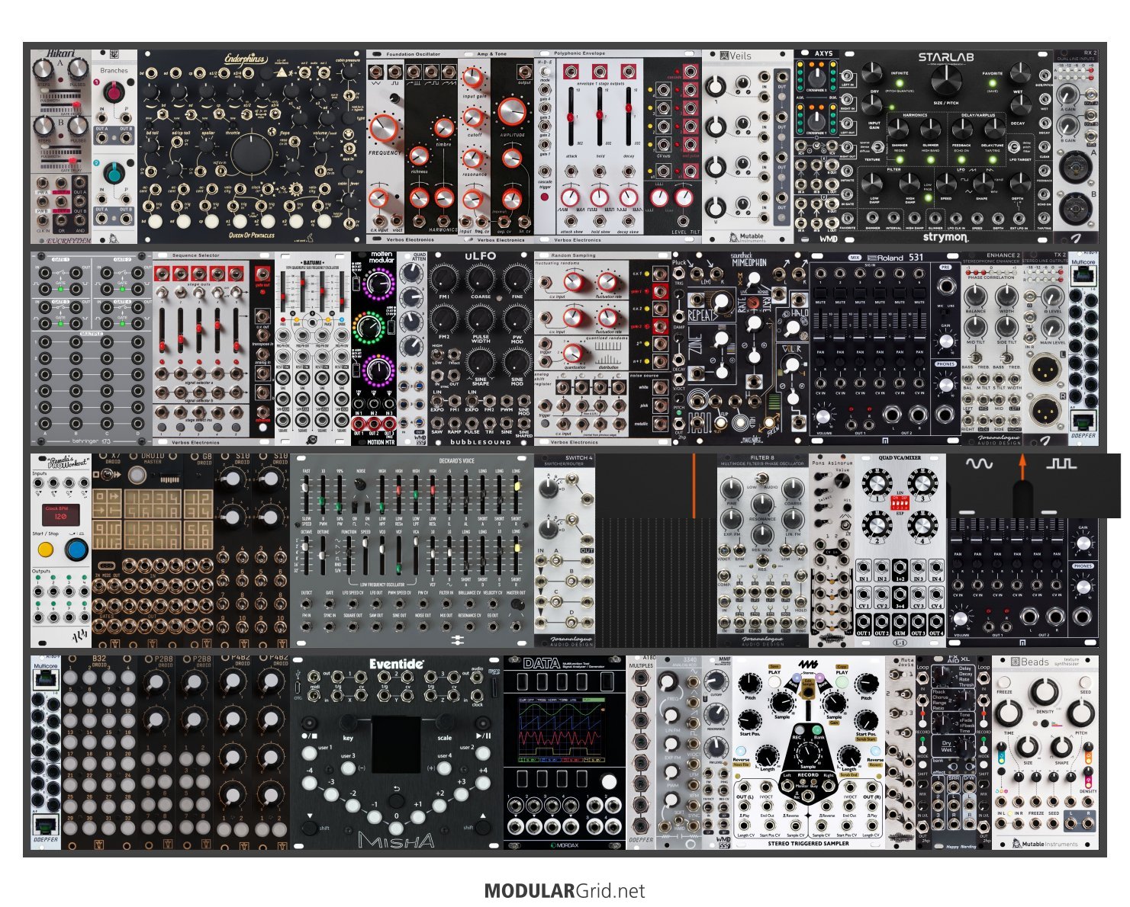Push the FAVORITE button on Strymon Starlab
This screenshot has height=907, width=1130.
coord(992,82)
